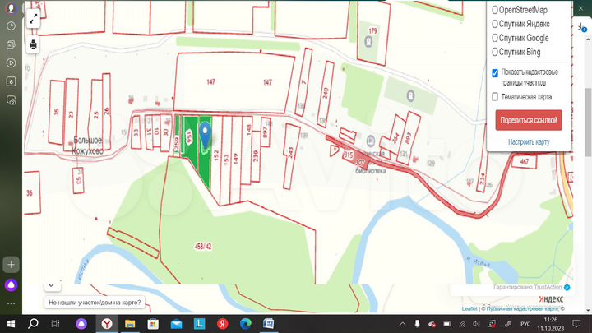Click the blue location pin marker
Image resolution: width=592 pixels, height=333 pixels.
[206, 132]
